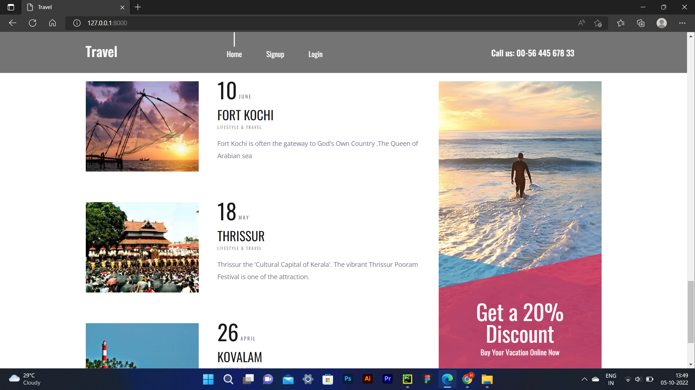The image size is (695, 390).
Task: Expand the hidden icons in system tray
Action: pyautogui.click(x=584, y=379)
